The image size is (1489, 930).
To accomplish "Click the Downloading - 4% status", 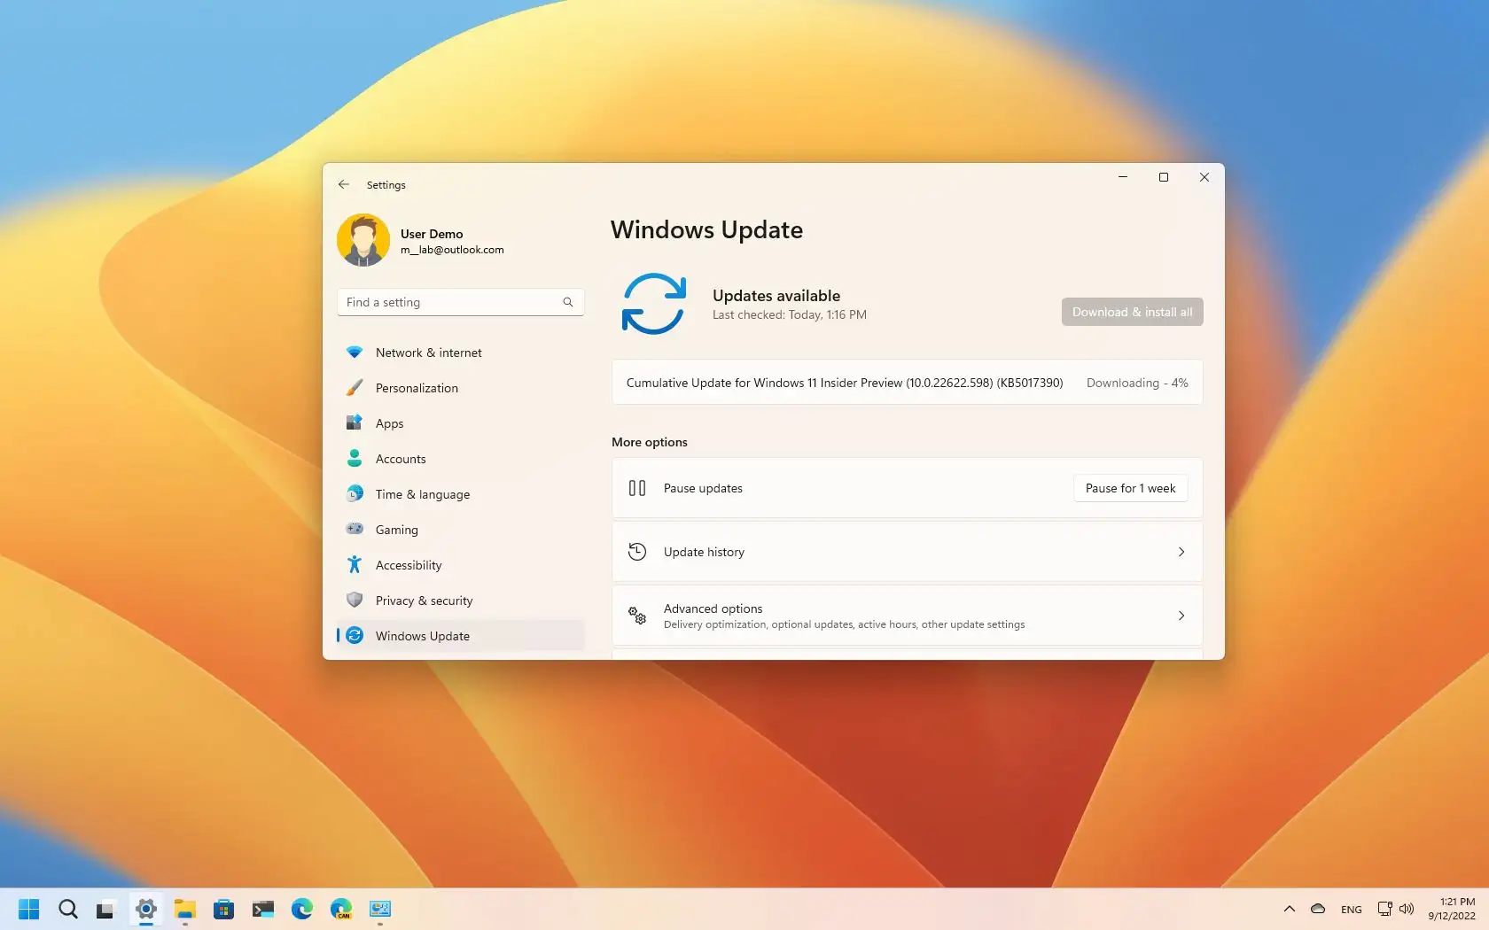I will click(x=1137, y=383).
